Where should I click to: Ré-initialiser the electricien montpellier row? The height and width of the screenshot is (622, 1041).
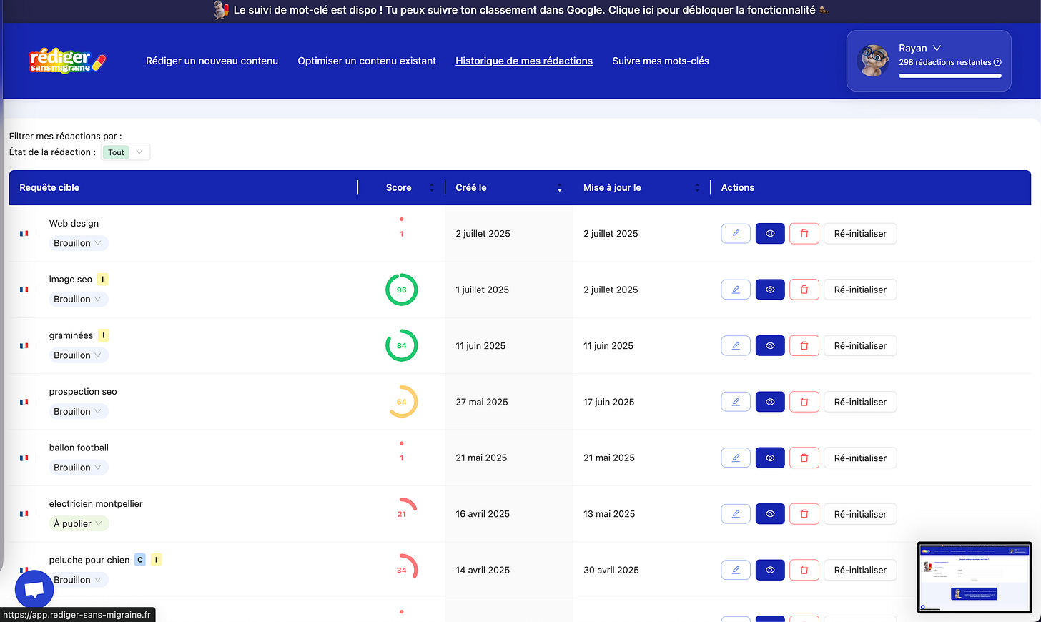tap(860, 514)
